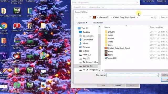Viewport: 168px width, 94px height.
Task: Open the Photoshop FB_IMG file icon
Action: pyautogui.click(x=43, y=12)
